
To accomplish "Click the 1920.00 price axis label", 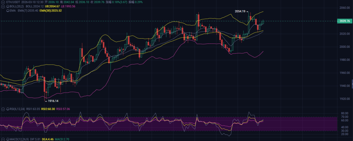I will click(345, 99).
